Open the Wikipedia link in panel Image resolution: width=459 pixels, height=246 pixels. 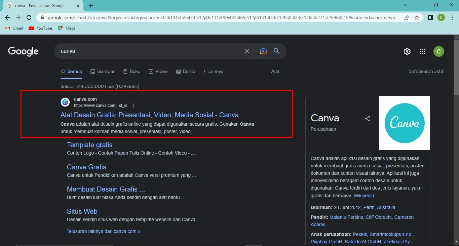click(364, 196)
